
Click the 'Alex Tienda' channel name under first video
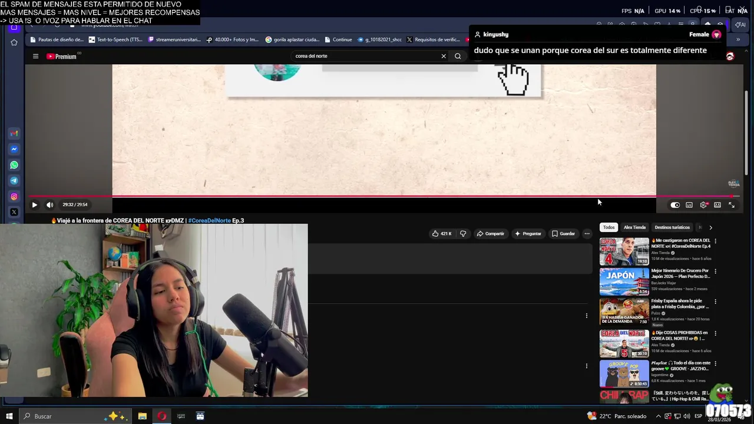pyautogui.click(x=660, y=253)
